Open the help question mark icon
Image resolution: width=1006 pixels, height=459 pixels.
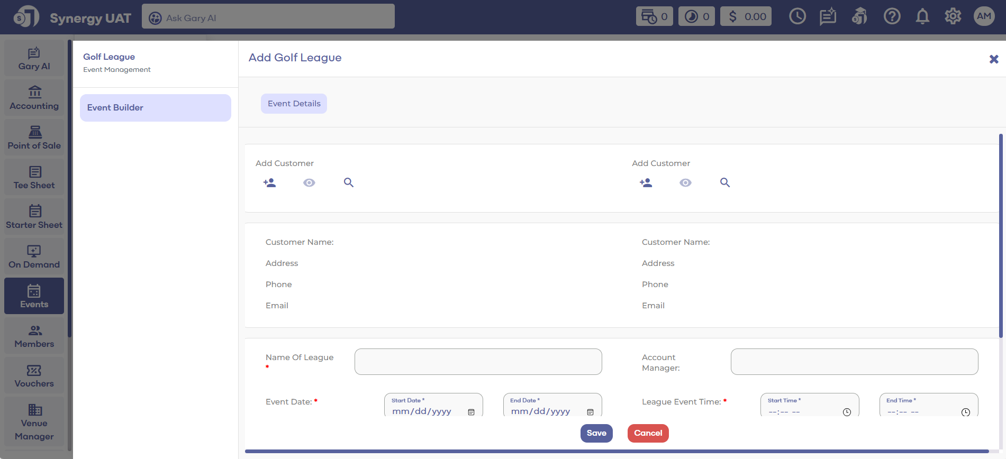click(x=892, y=17)
